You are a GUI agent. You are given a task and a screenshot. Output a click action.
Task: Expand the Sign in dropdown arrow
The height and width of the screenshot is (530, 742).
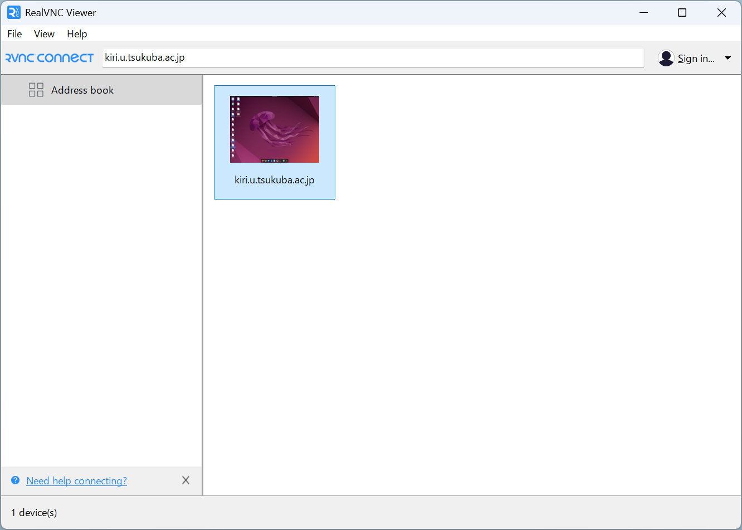click(x=728, y=58)
